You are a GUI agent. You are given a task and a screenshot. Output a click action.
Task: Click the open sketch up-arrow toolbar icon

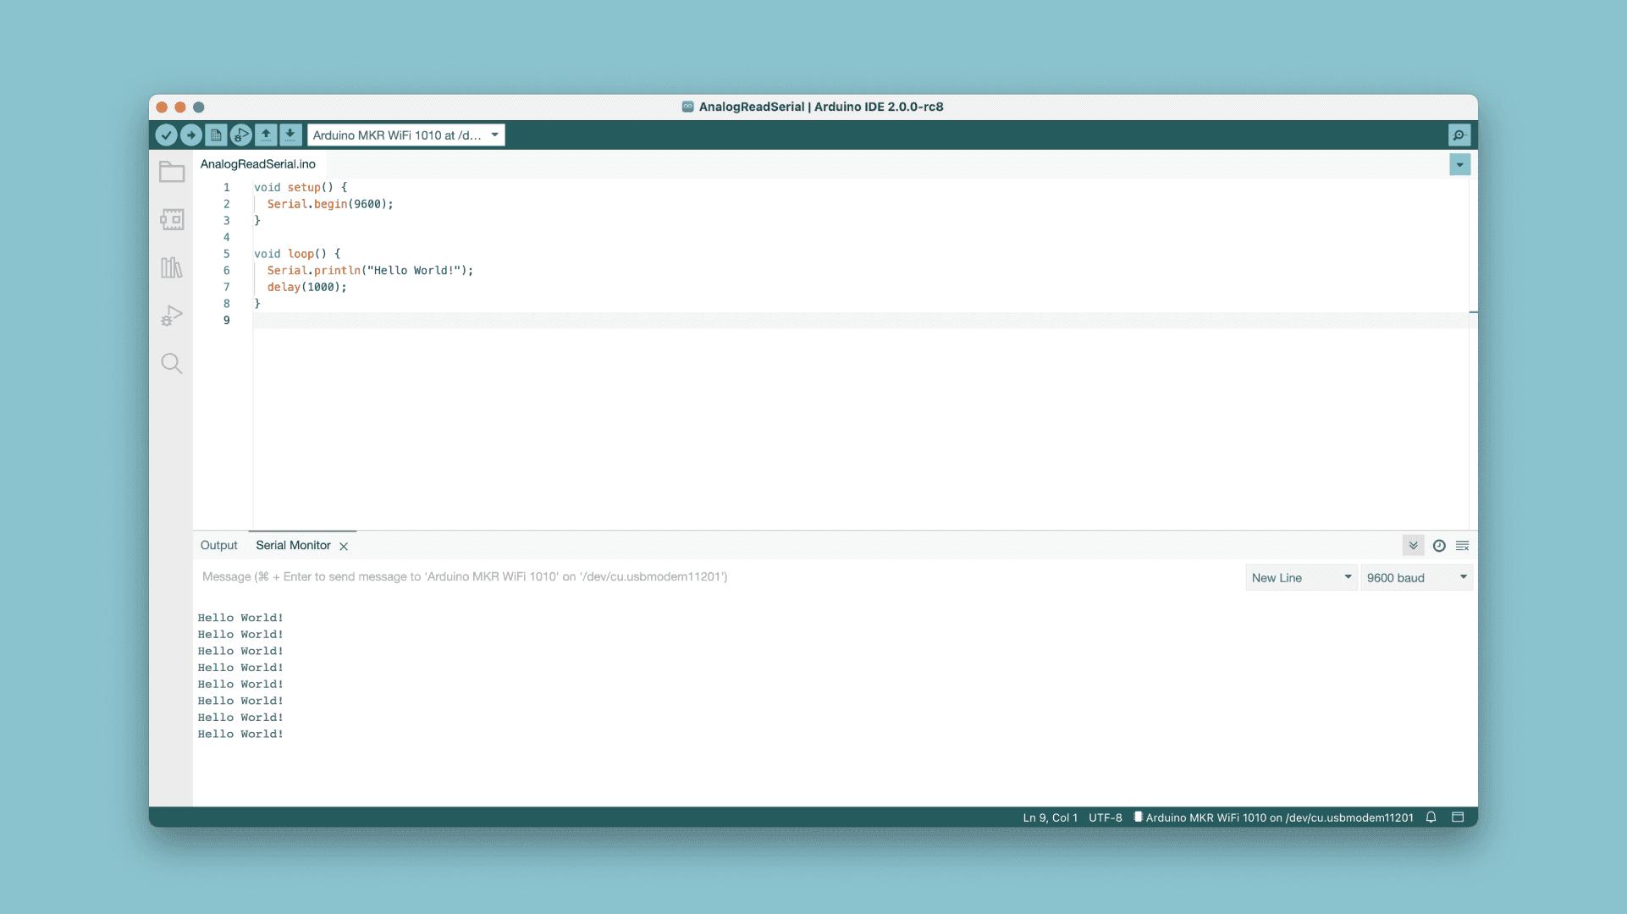tap(266, 135)
